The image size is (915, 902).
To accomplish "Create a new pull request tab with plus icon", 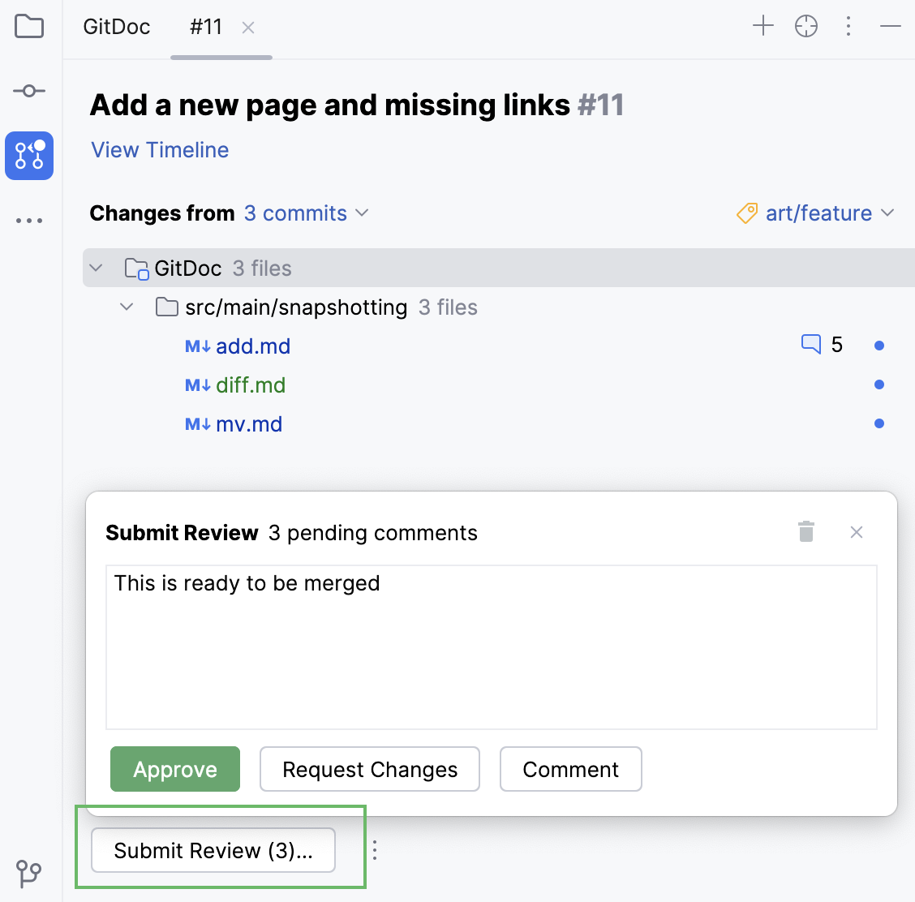I will point(762,26).
